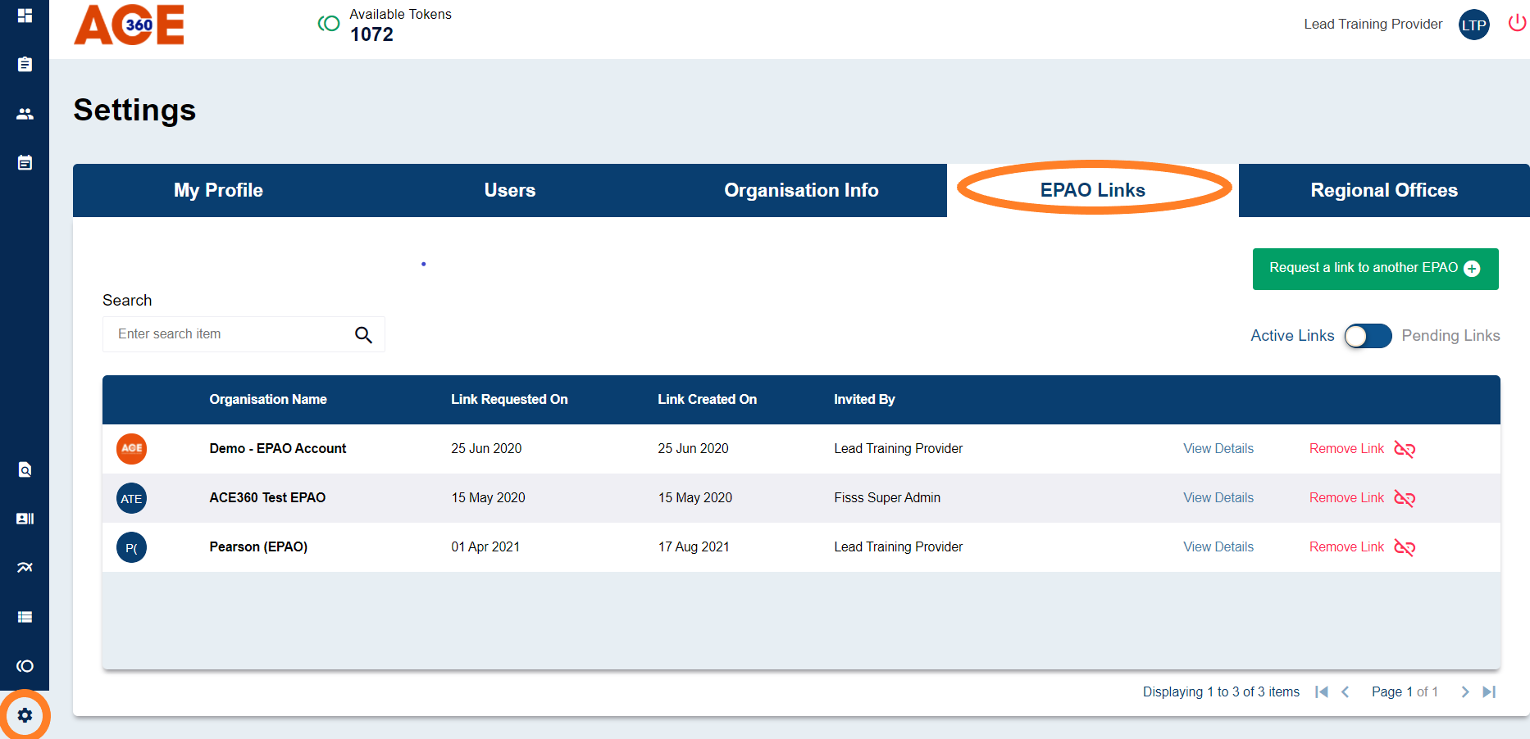This screenshot has height=739, width=1530.
Task: Open the Organisation Info tab
Action: point(801,190)
